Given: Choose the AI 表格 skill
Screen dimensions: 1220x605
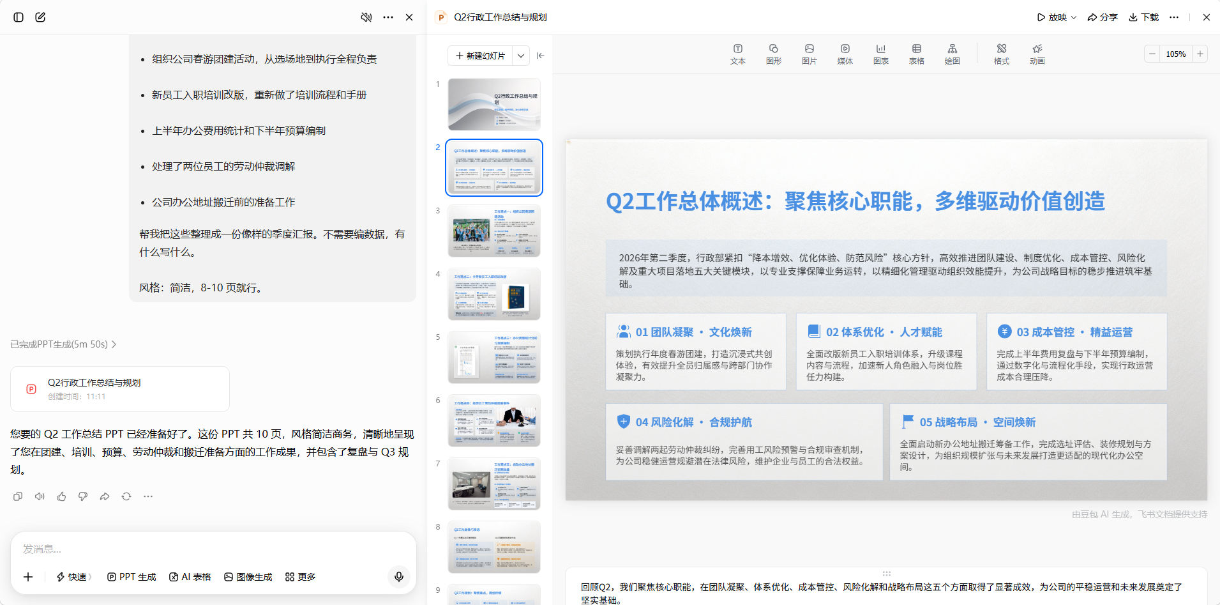Looking at the screenshot, I should click(x=190, y=577).
